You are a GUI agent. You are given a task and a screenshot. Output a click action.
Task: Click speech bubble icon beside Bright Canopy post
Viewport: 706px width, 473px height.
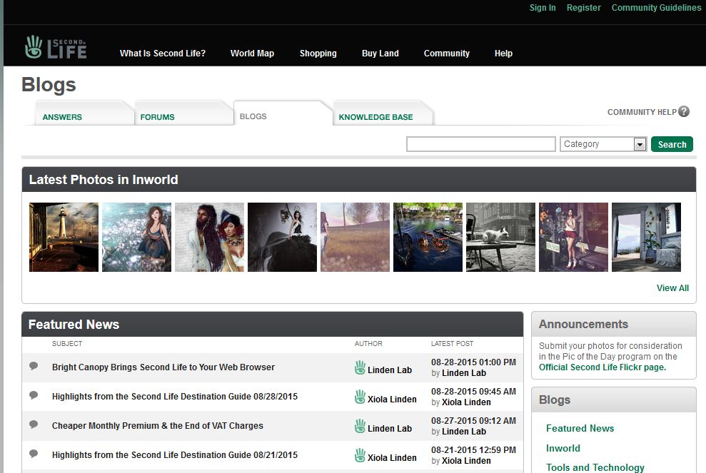pyautogui.click(x=34, y=366)
